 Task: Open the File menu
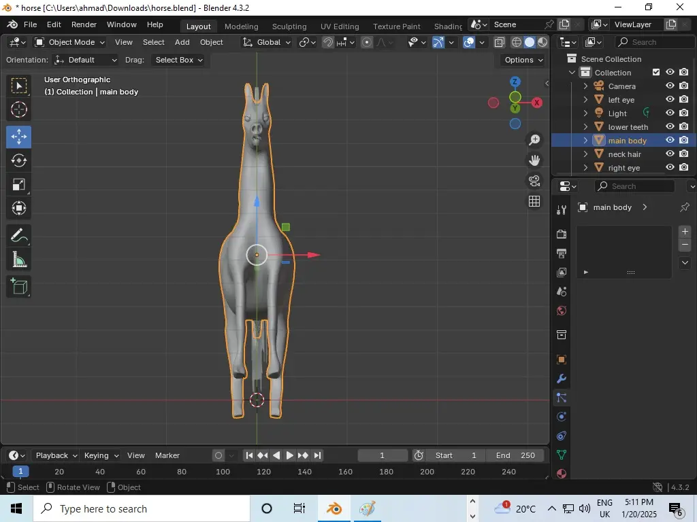click(x=30, y=24)
